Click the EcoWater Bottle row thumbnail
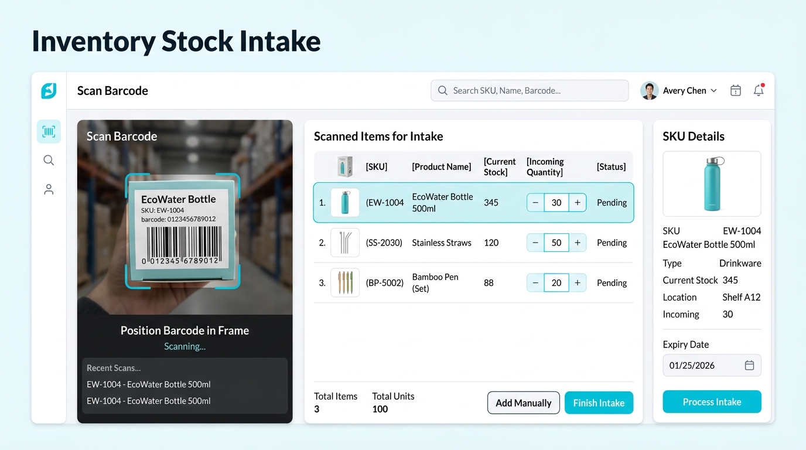The image size is (806, 450). 345,203
